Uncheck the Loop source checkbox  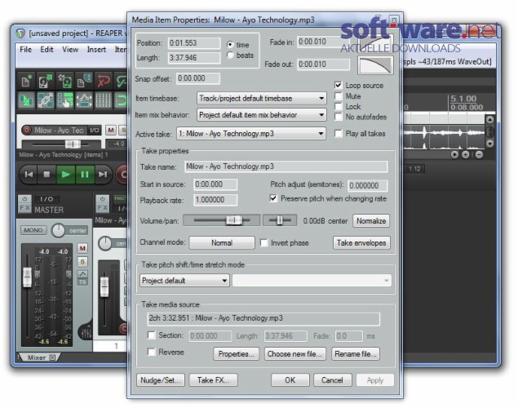click(x=338, y=85)
